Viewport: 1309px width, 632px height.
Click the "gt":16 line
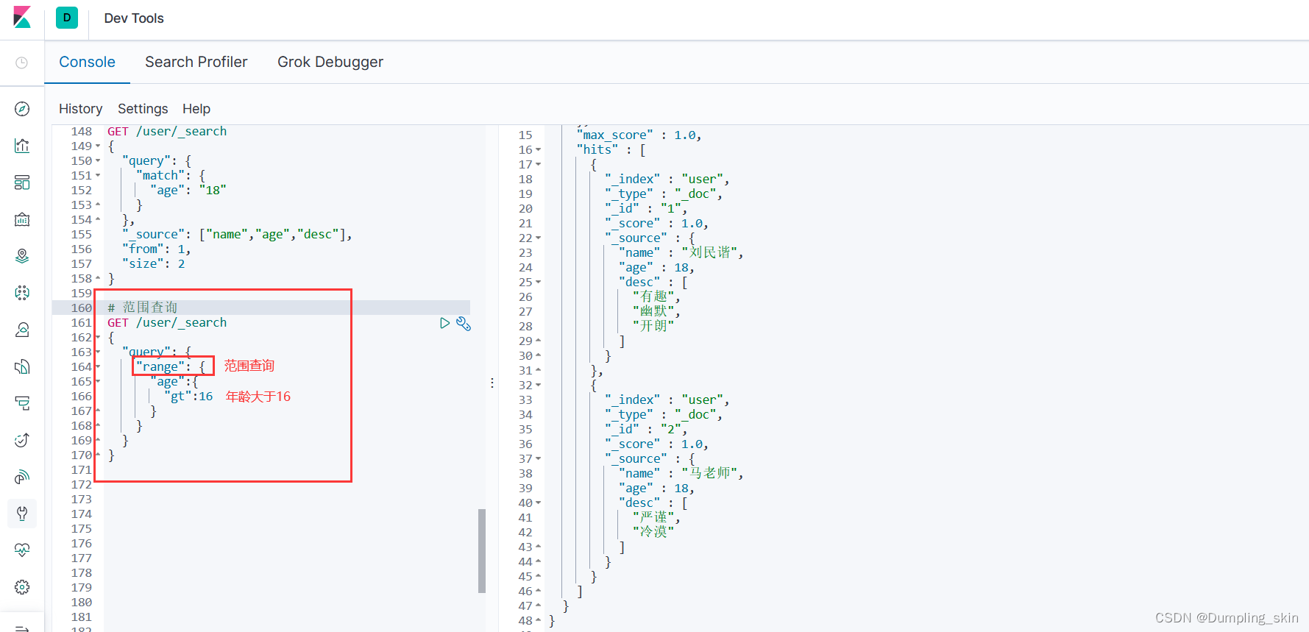(x=188, y=396)
